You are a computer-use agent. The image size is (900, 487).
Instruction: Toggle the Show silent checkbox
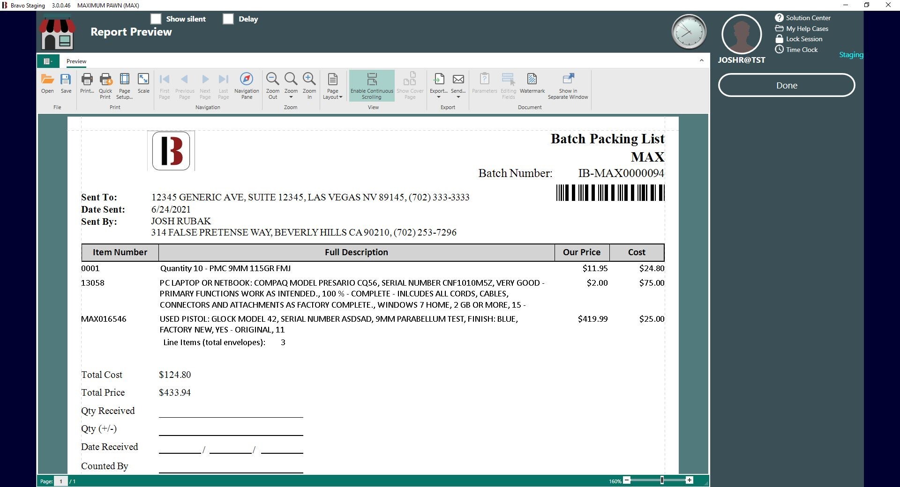pos(156,19)
